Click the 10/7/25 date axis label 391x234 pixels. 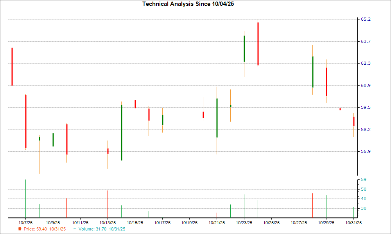coord(25,222)
